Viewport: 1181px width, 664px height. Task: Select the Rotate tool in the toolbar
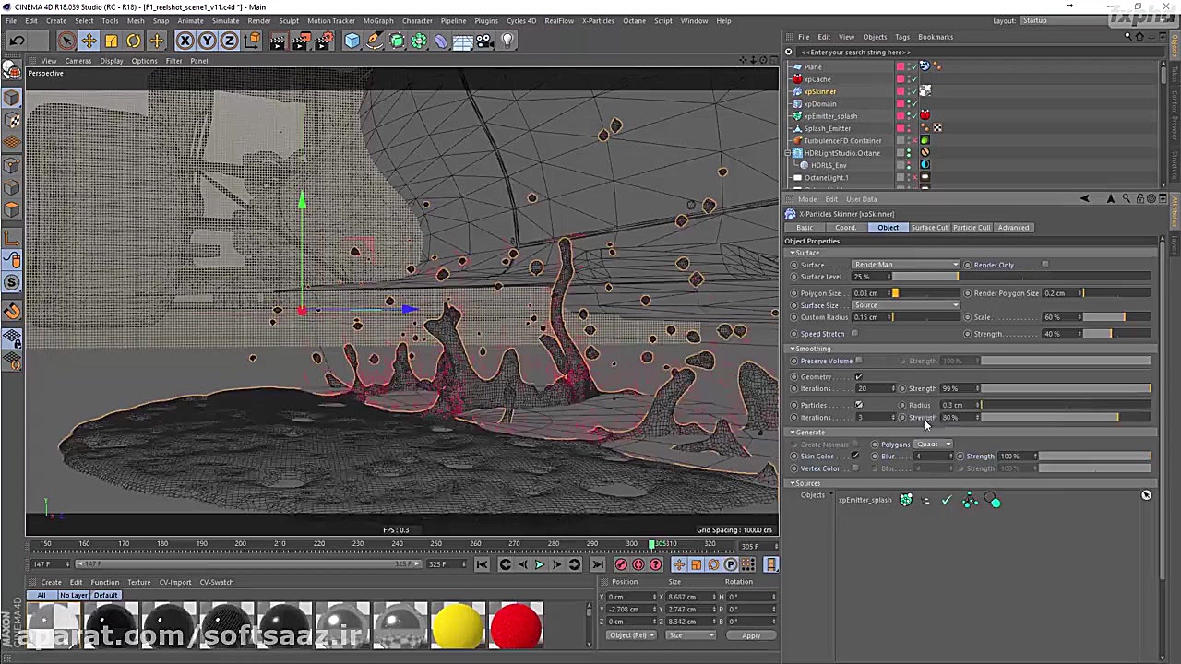134,41
